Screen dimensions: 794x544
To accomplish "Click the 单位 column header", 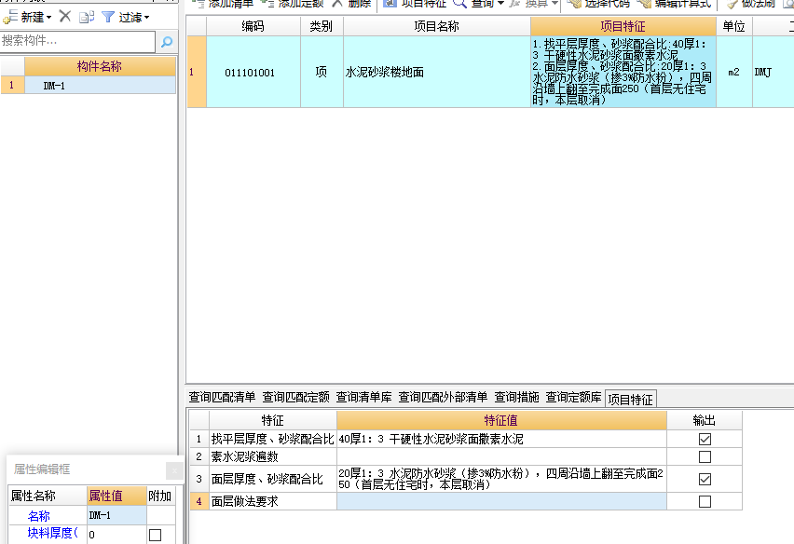I will coord(733,26).
